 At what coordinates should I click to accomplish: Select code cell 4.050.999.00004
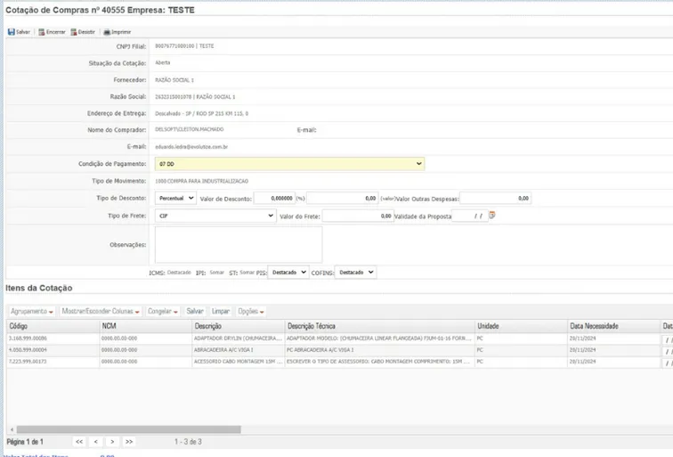(53, 350)
